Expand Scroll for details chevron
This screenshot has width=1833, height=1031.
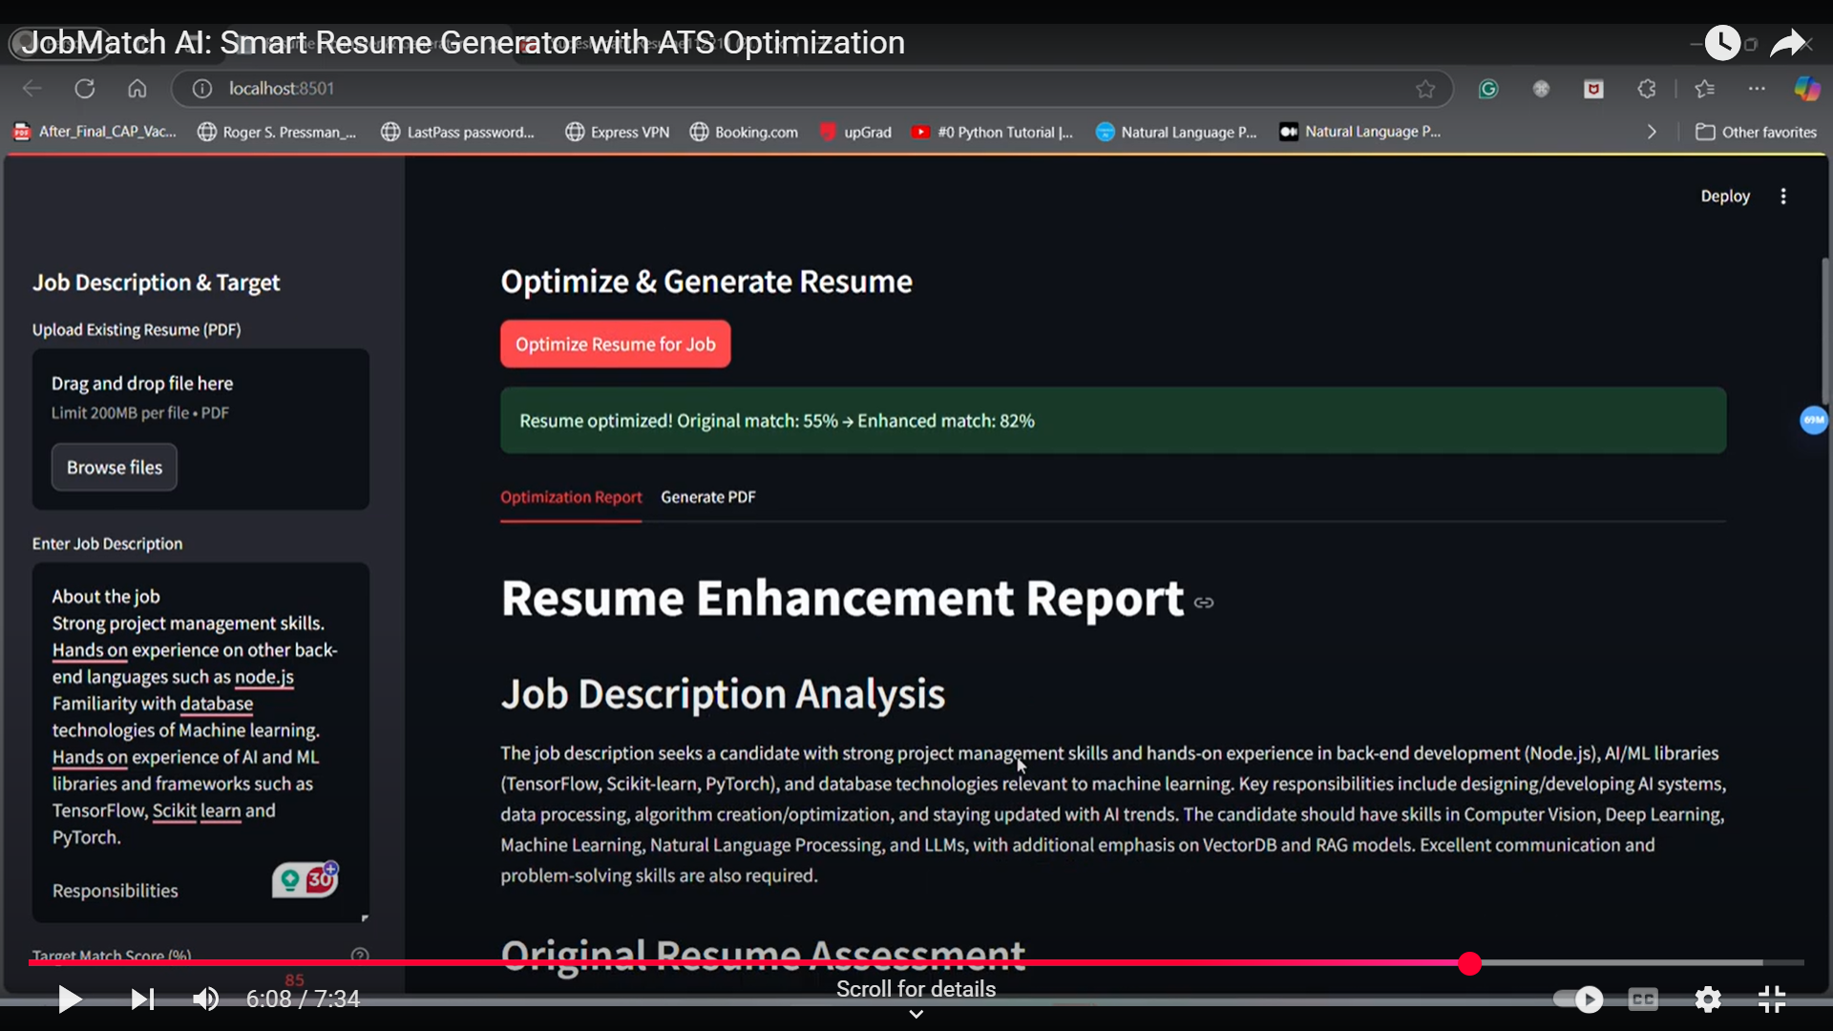[x=916, y=1014]
